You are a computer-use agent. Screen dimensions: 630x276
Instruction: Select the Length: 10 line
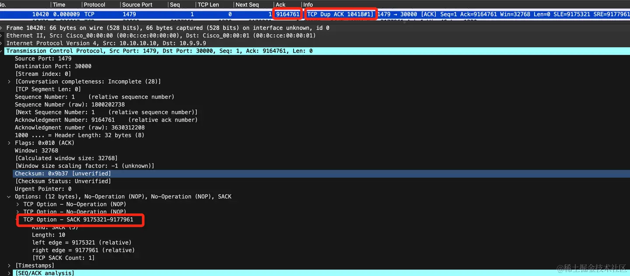coord(49,235)
